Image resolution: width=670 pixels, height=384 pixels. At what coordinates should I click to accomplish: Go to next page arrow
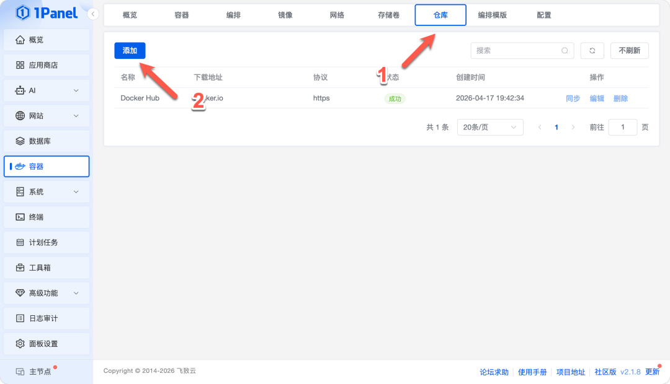pyautogui.click(x=573, y=127)
